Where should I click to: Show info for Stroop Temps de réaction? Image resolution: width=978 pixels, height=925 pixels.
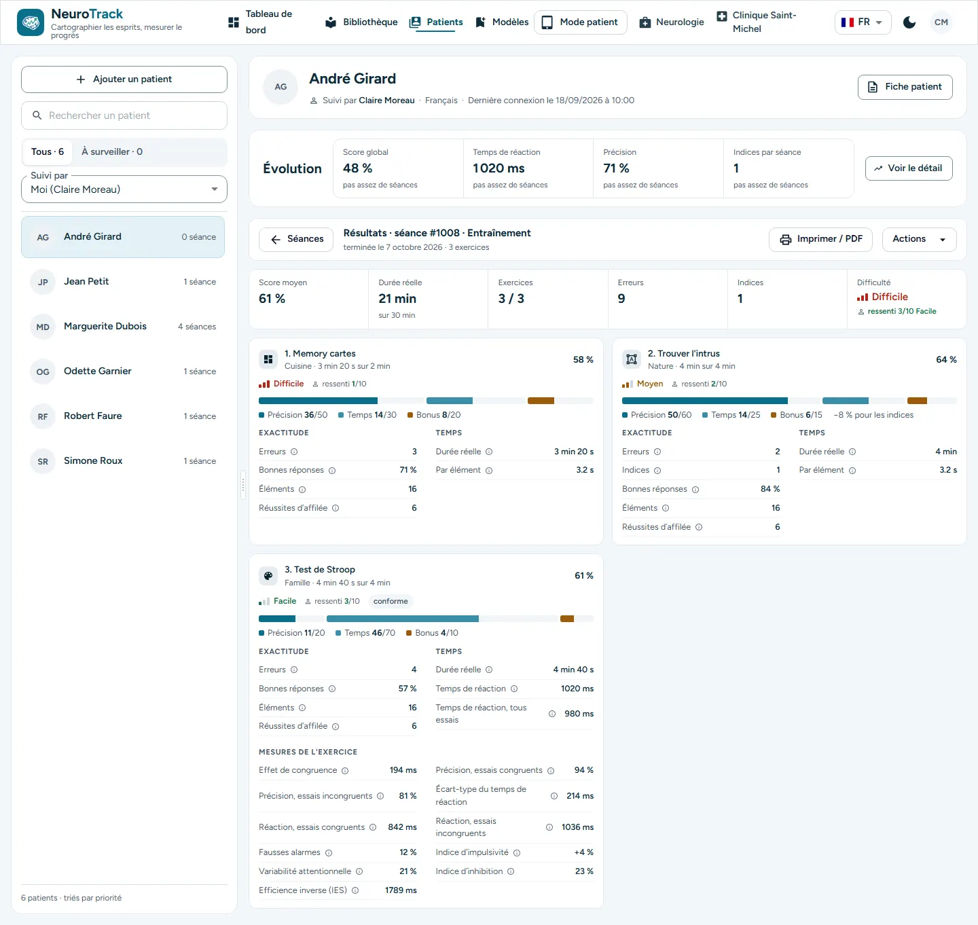[x=514, y=689]
